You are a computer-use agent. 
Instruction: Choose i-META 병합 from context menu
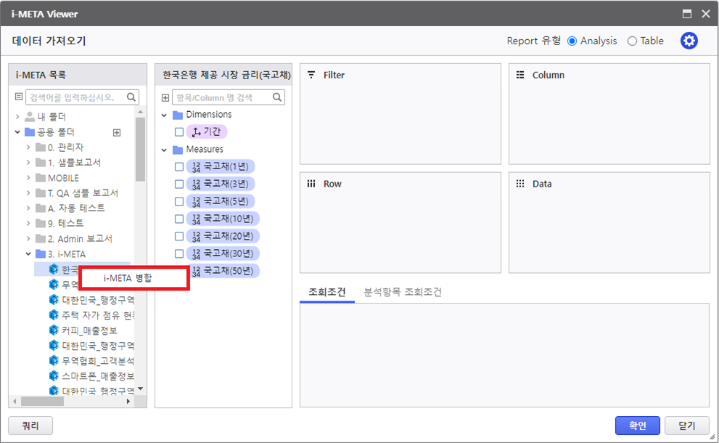pos(133,277)
